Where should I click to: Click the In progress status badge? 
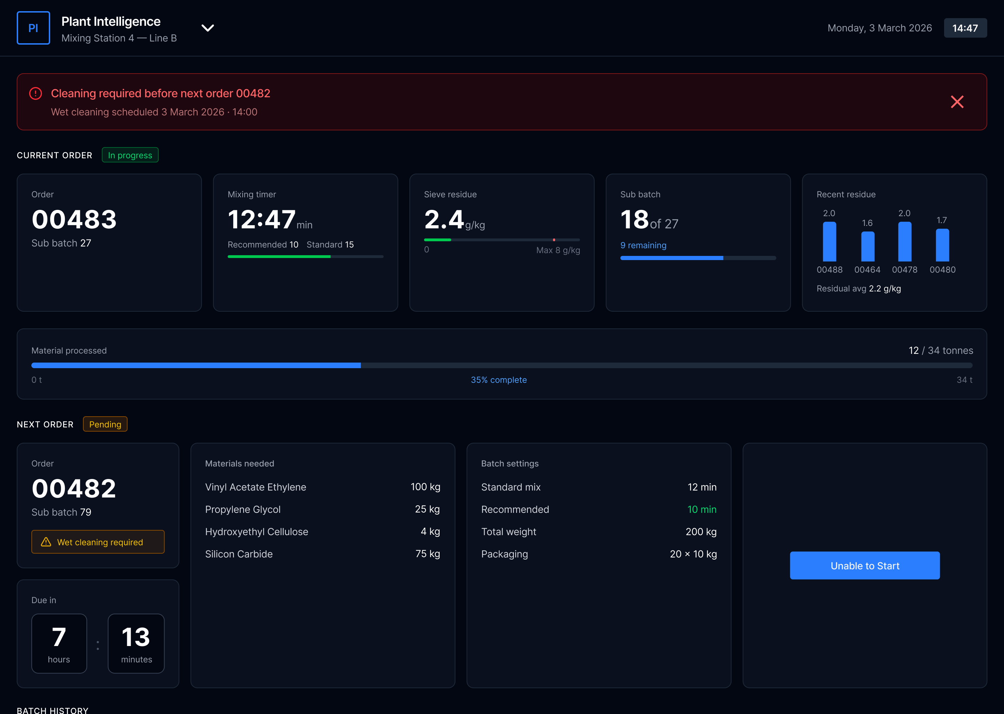pyautogui.click(x=130, y=155)
